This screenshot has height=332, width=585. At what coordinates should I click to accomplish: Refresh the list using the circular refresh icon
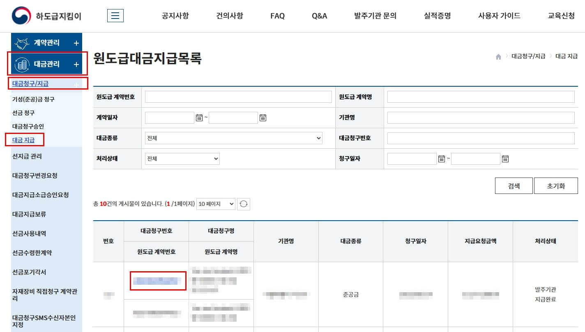(x=243, y=204)
